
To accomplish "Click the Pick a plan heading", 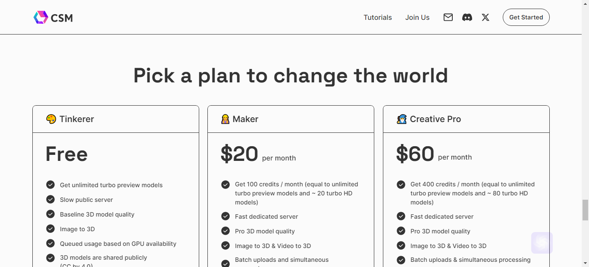I will pyautogui.click(x=291, y=75).
